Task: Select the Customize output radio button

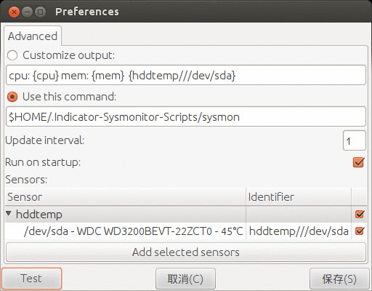Action: click(x=12, y=55)
